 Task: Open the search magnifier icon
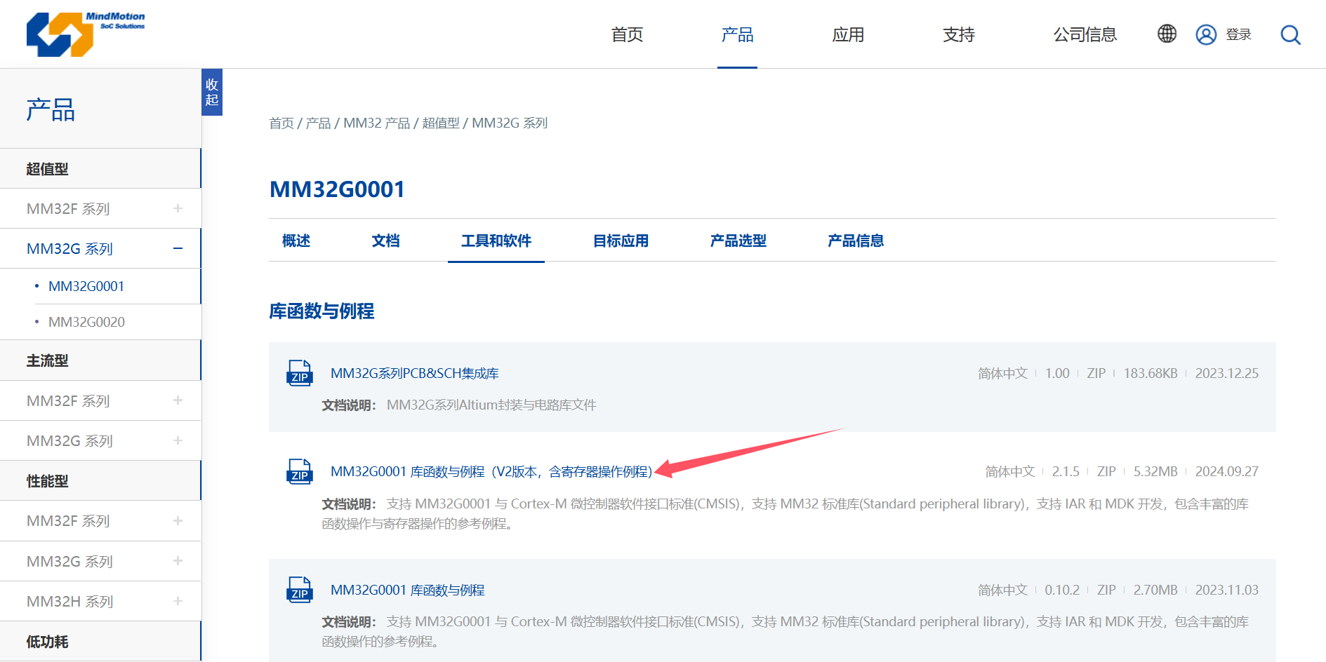(1290, 34)
